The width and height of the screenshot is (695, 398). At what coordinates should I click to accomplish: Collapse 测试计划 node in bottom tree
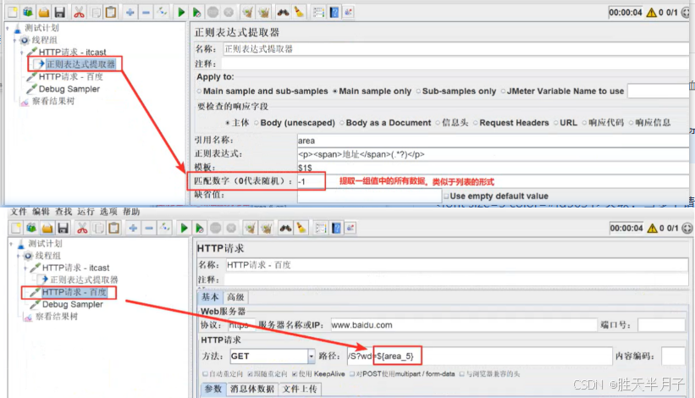[x=11, y=244]
